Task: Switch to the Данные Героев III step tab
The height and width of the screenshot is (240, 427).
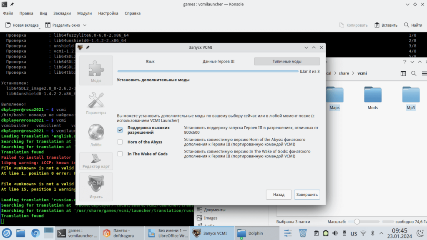Action: pyautogui.click(x=219, y=62)
